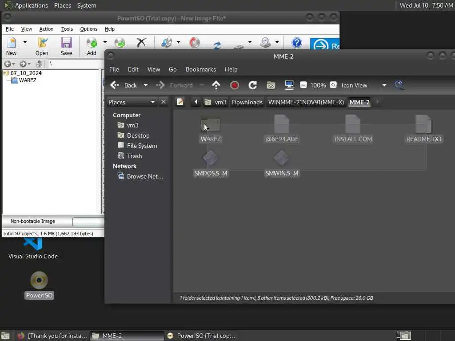
Task: Open PowerISO File menu
Action: (x=10, y=29)
